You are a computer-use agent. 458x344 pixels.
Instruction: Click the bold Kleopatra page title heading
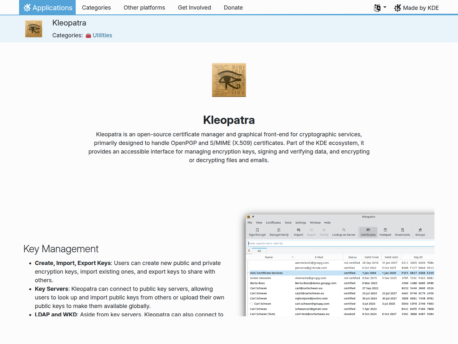coord(229,120)
